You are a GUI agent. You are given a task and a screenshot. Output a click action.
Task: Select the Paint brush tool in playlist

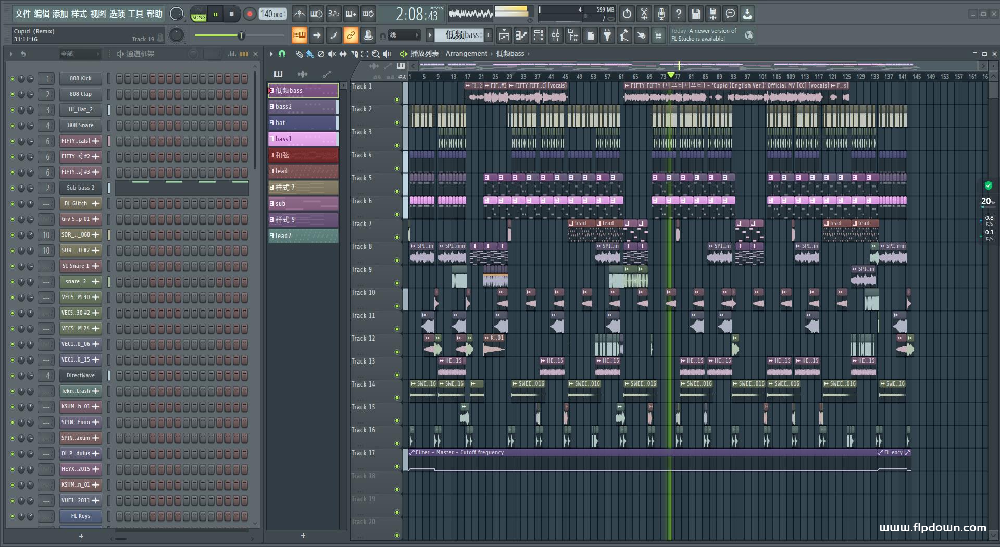(310, 54)
